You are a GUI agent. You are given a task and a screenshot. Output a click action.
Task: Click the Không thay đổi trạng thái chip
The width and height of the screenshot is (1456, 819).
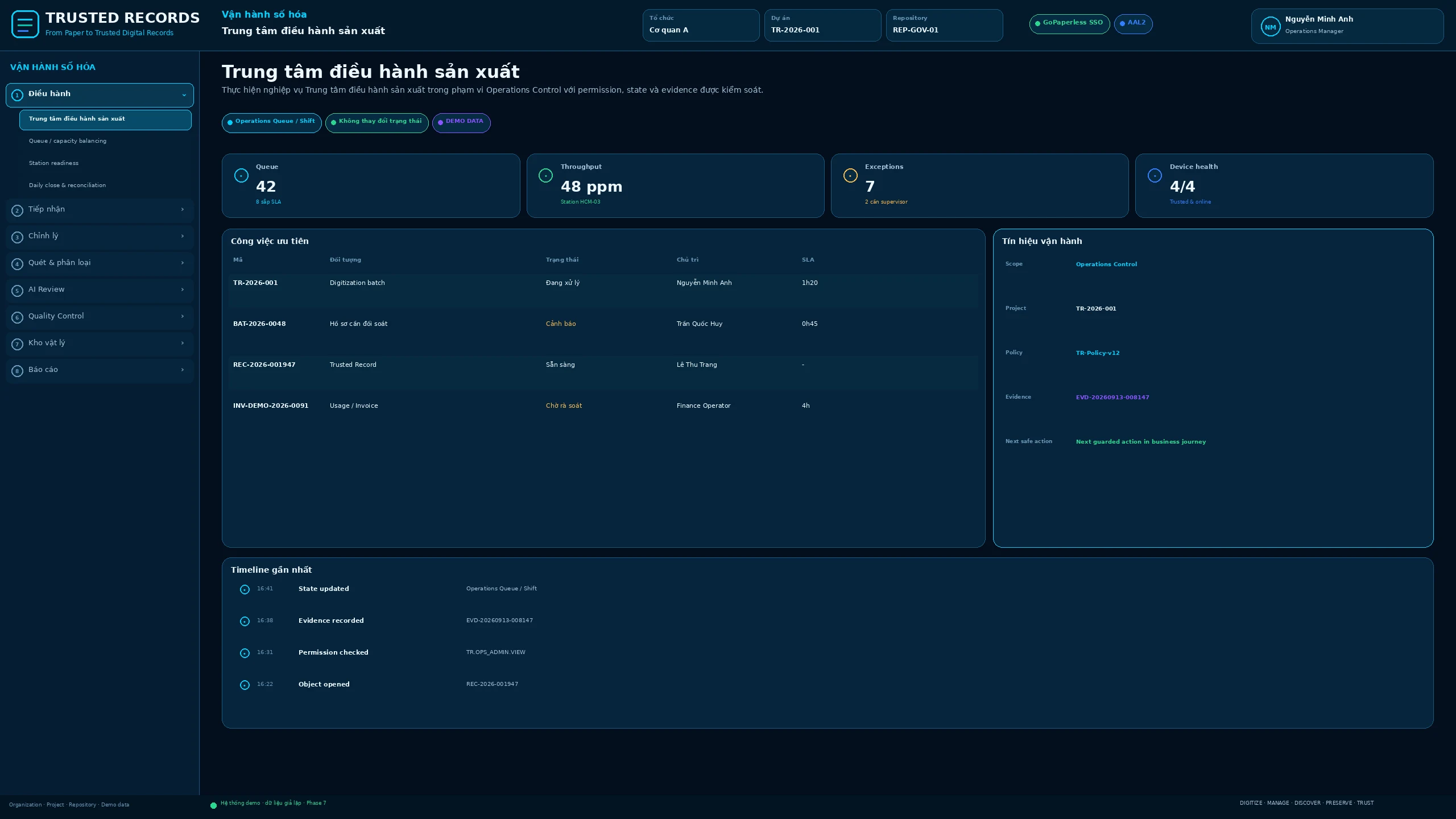pyautogui.click(x=377, y=123)
